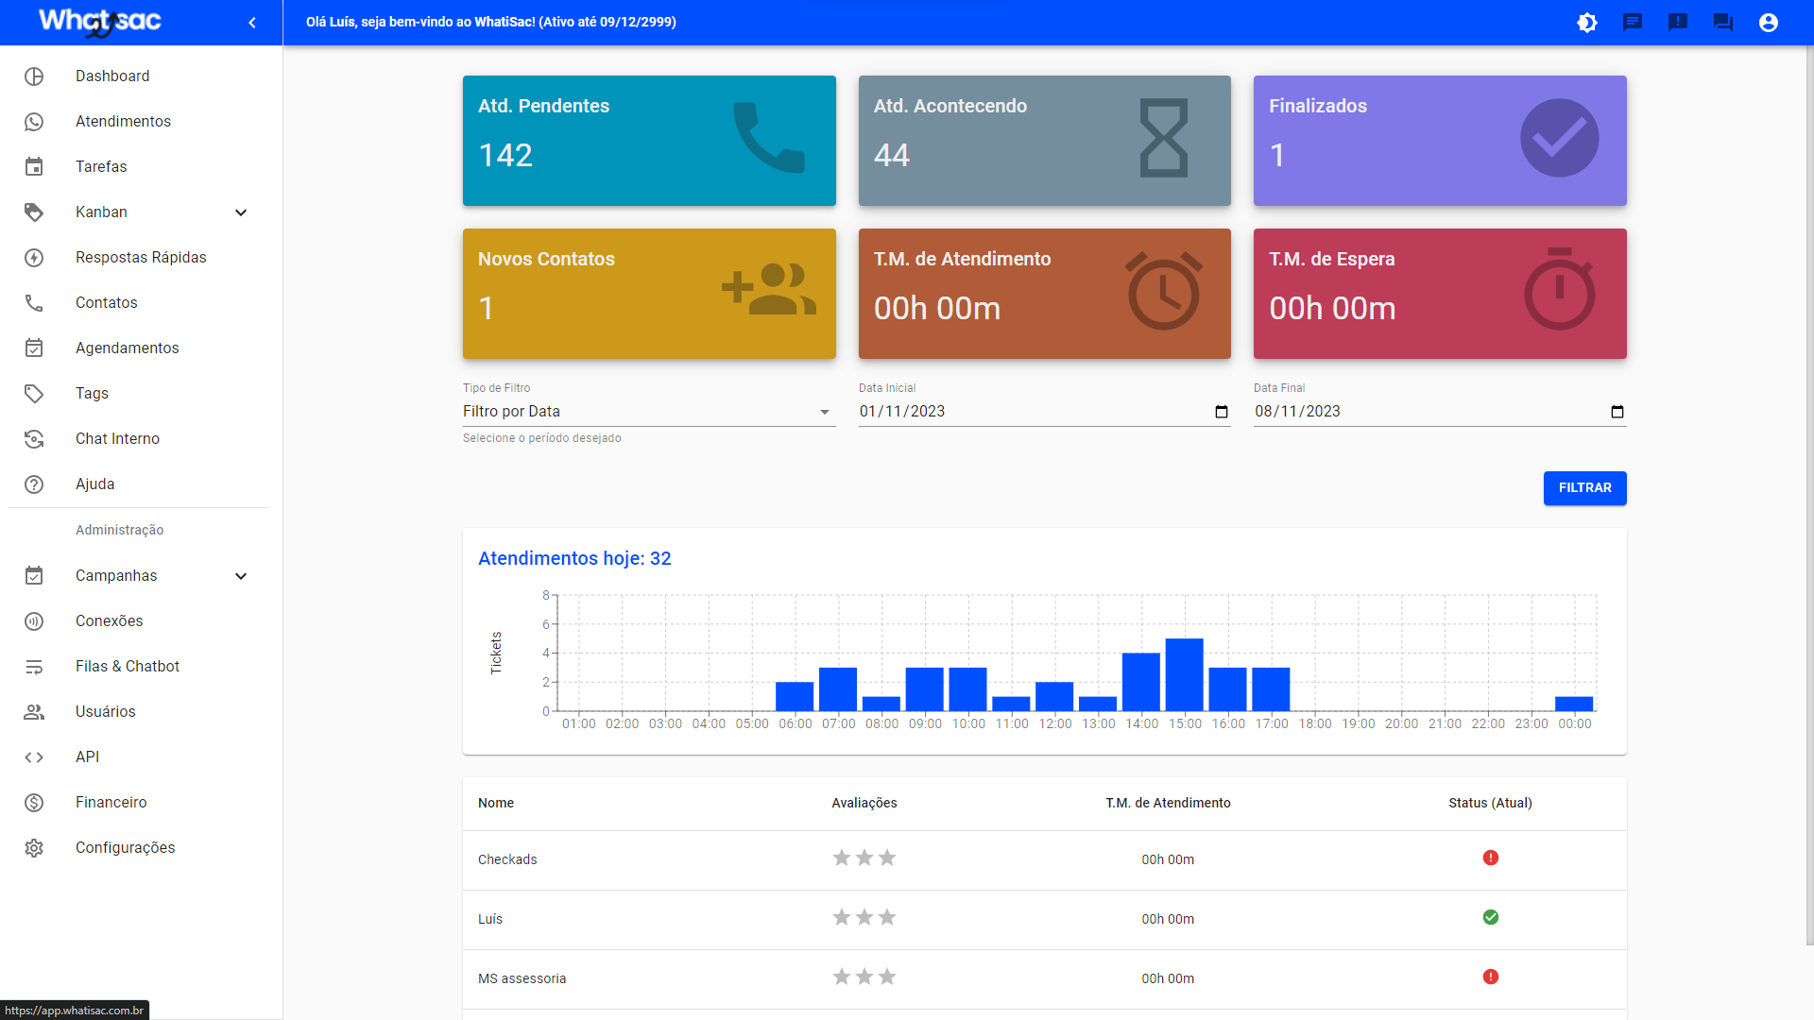Screen dimensions: 1814x1020
Task: Click the 00:00 bar in tickets chart
Action: point(1574,704)
